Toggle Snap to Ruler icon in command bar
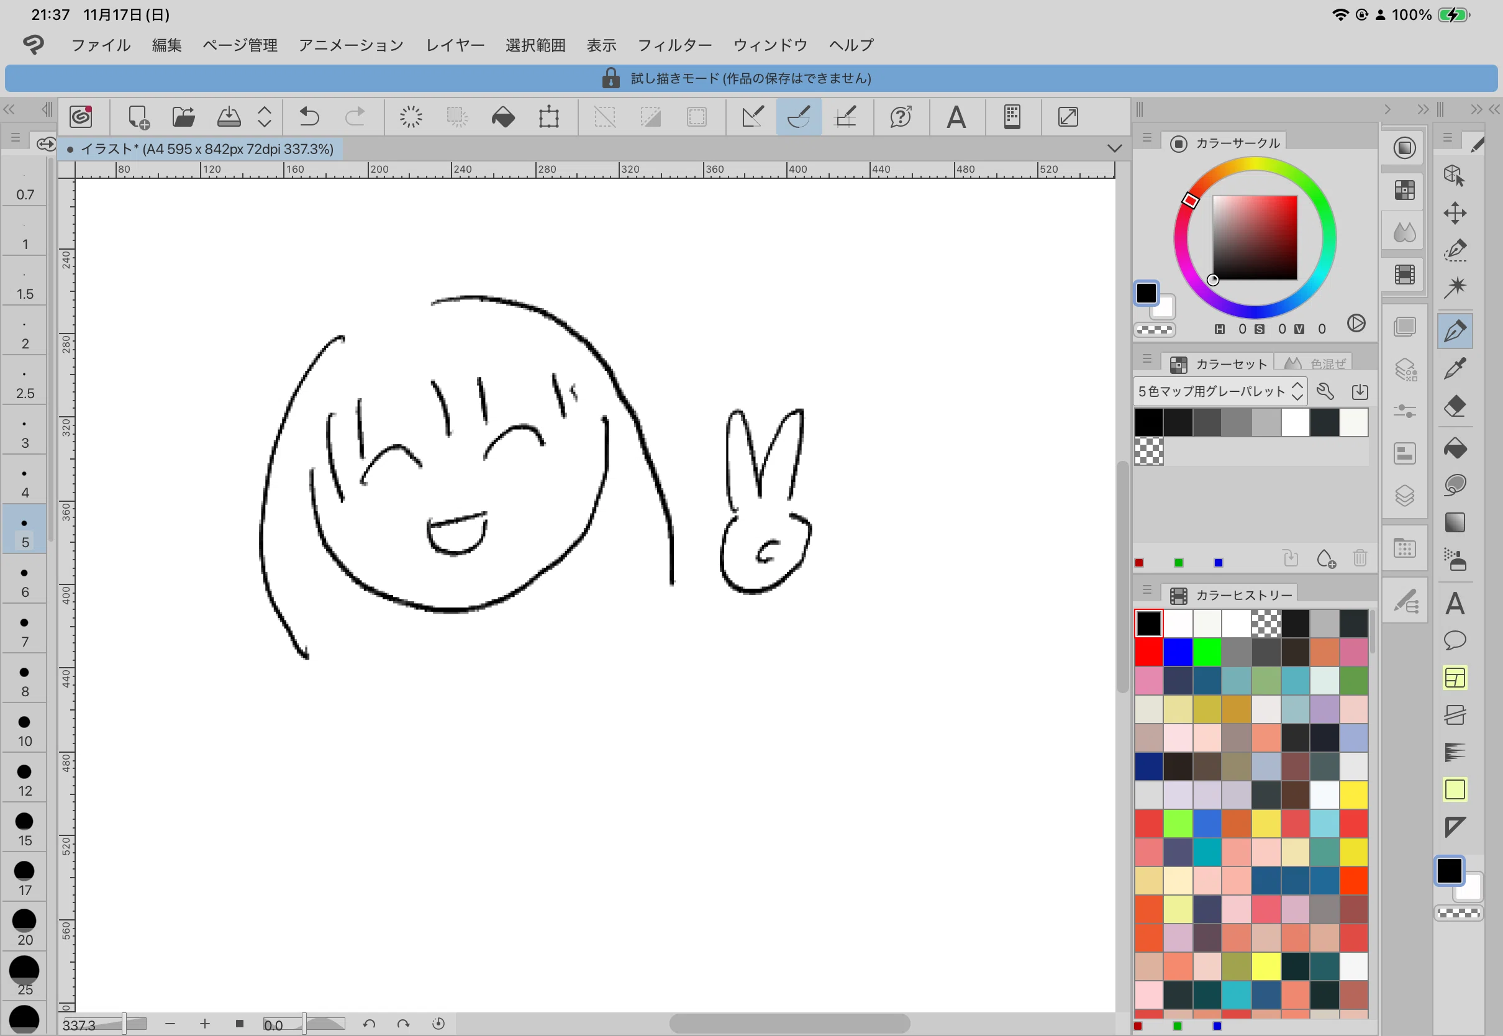This screenshot has width=1503, height=1036. [x=752, y=117]
